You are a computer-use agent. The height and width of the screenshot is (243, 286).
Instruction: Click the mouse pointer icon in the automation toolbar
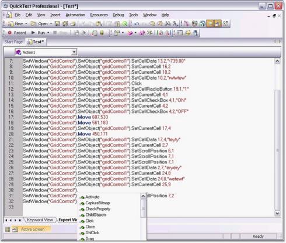(x=84, y=33)
